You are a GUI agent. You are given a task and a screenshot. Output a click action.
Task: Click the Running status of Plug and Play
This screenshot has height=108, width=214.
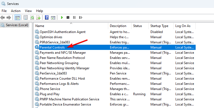139,94
